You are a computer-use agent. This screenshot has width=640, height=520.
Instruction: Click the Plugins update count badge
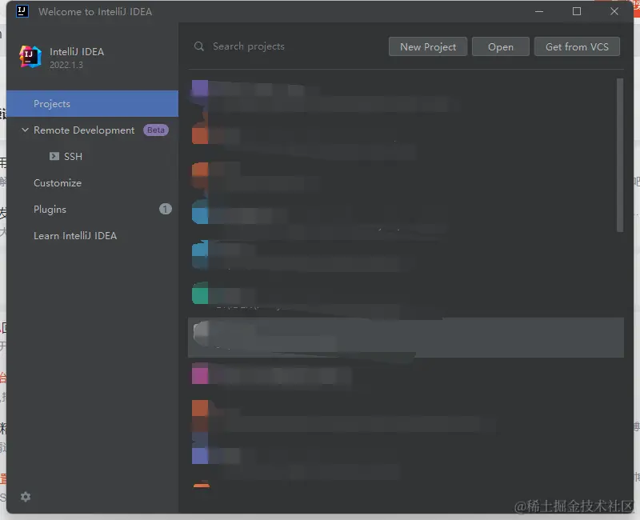coord(166,209)
